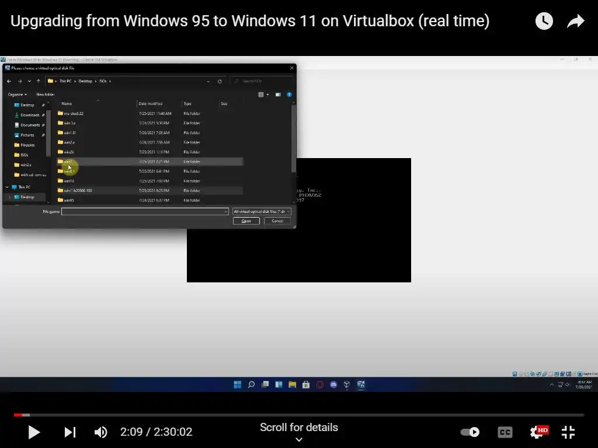
Task: Select the win1.01 folder
Action: click(70, 132)
